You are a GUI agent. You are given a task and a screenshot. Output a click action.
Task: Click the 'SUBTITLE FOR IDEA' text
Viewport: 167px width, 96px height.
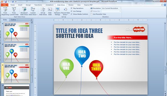75,36
